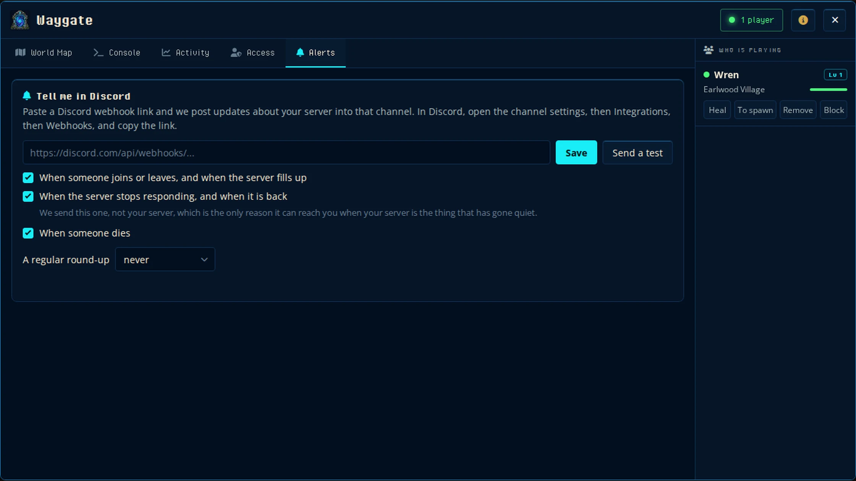Open the Activity tab
The height and width of the screenshot is (481, 856).
pos(185,53)
